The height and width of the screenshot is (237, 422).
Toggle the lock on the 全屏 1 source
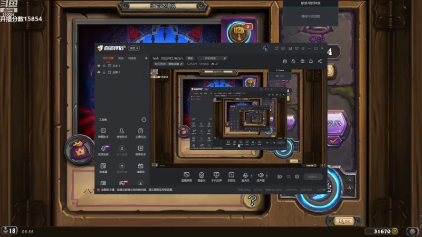coord(104,72)
